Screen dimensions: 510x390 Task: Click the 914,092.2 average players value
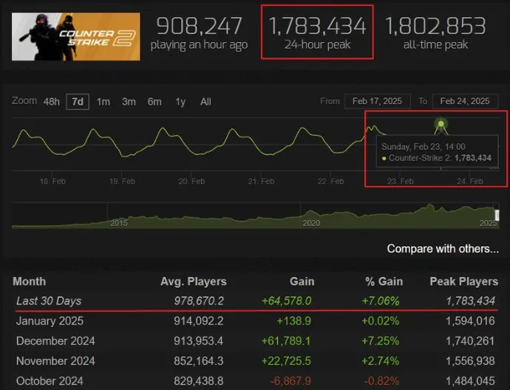[x=199, y=321]
